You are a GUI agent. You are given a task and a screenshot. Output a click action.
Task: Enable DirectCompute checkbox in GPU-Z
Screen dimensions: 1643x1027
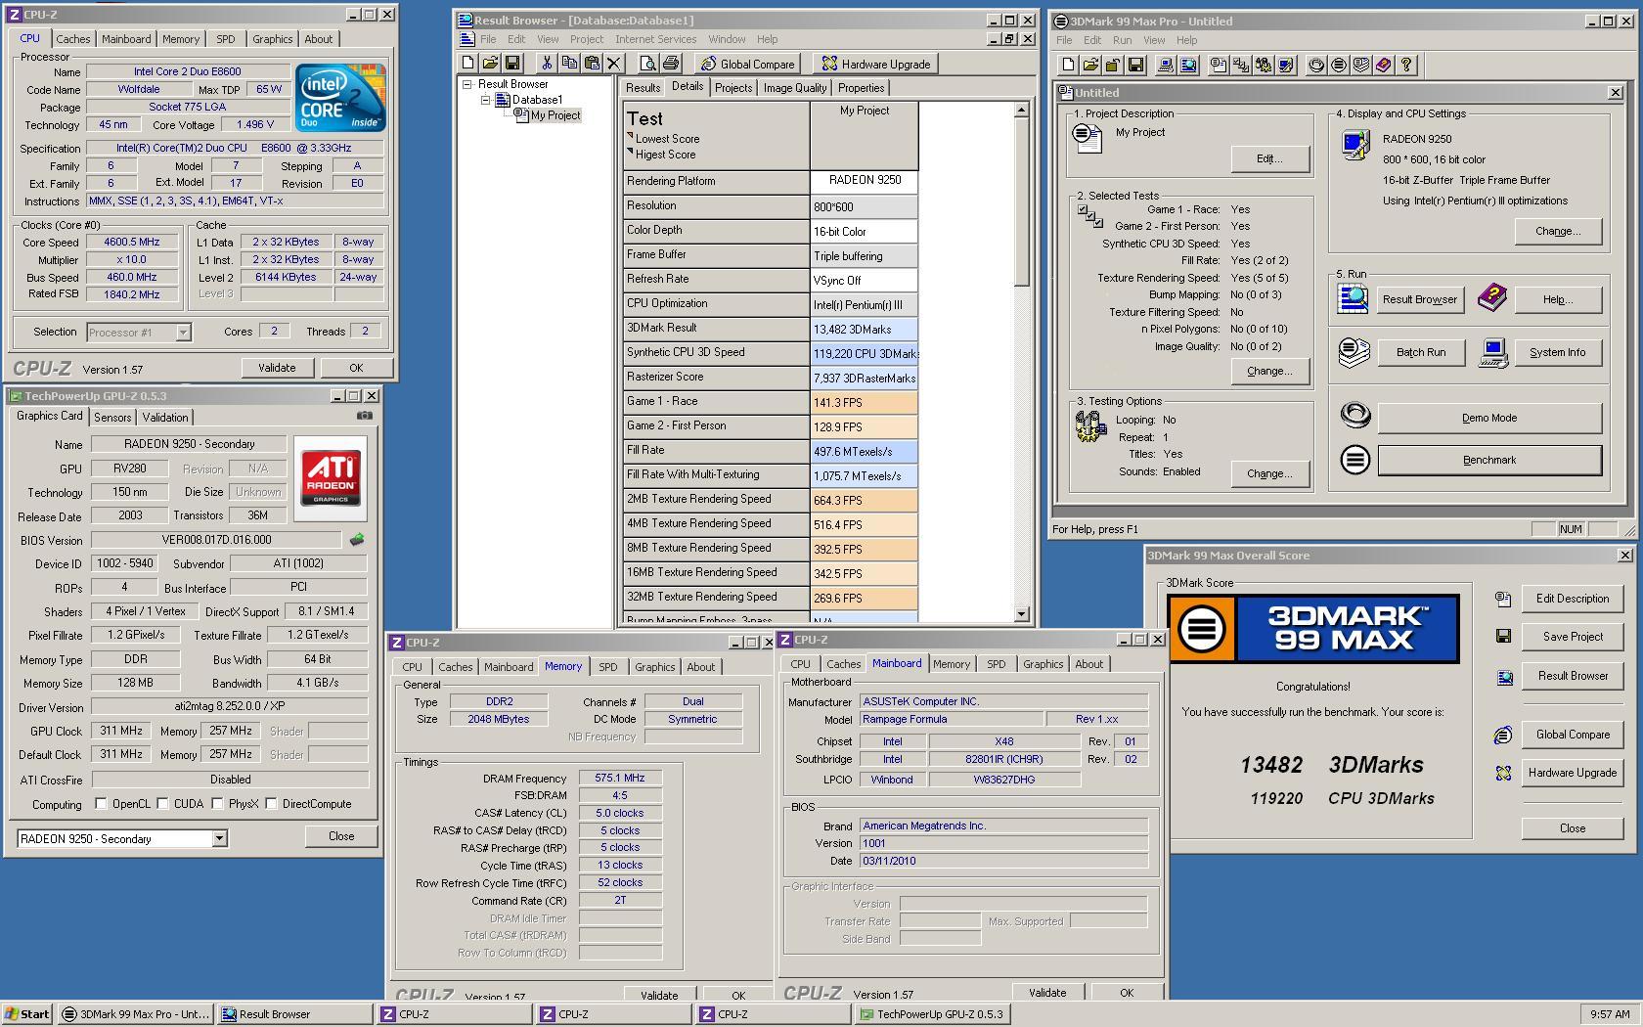point(271,804)
